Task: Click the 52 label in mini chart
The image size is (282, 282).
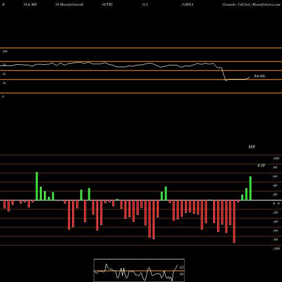Action: 182,267
